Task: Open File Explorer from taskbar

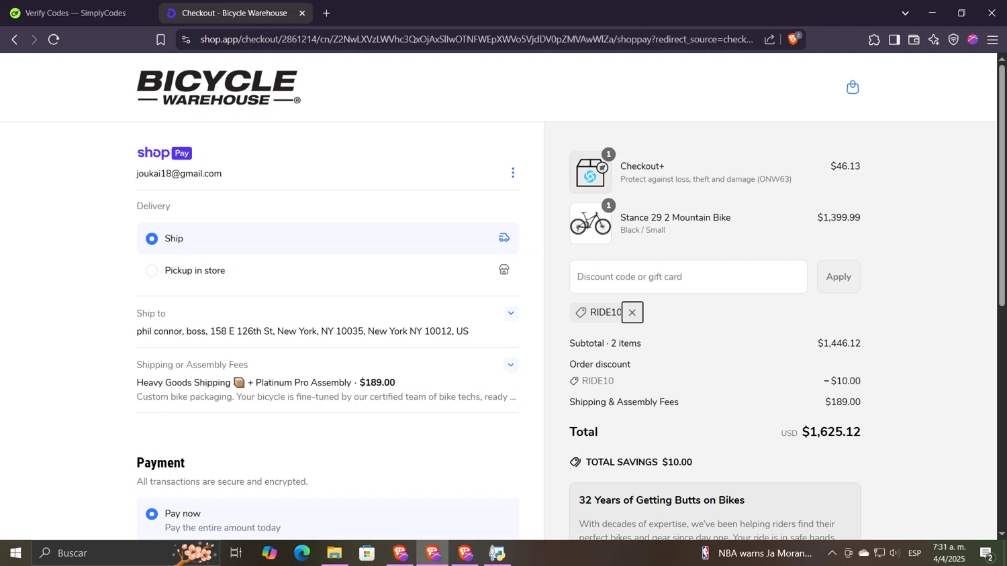Action: coord(334,553)
